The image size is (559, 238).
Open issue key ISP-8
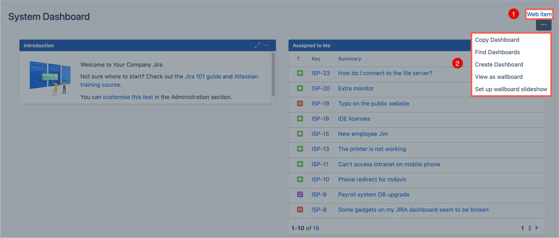click(319, 210)
